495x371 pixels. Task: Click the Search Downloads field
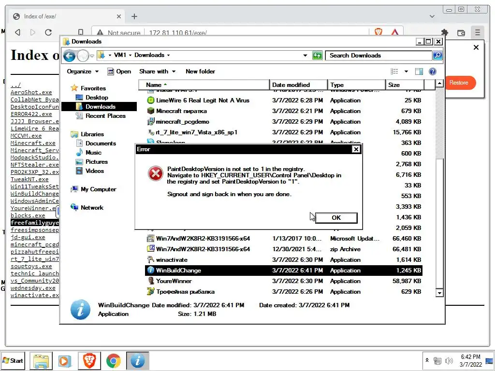(x=379, y=56)
